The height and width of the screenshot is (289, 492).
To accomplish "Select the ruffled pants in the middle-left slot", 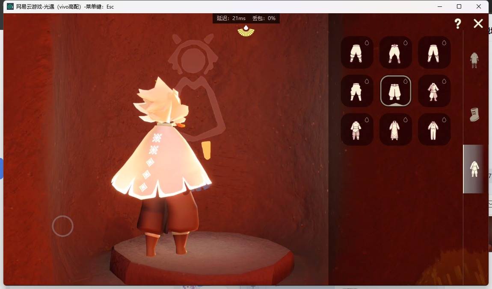I will tap(357, 91).
